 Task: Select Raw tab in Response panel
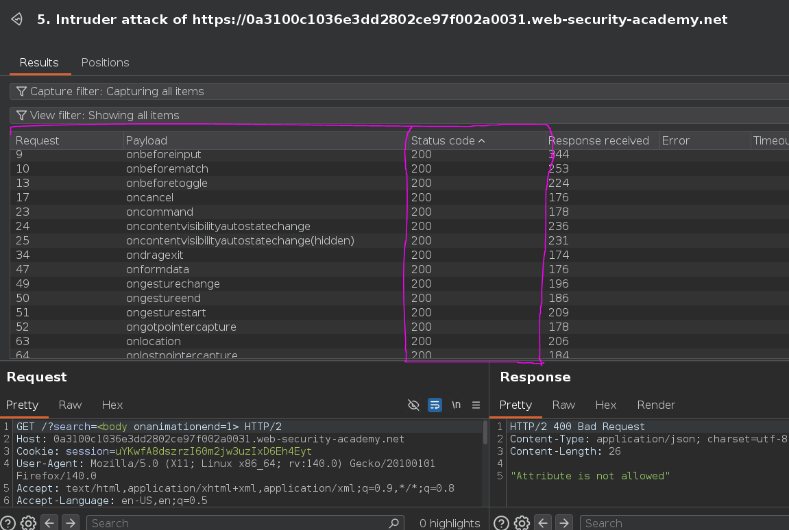563,405
